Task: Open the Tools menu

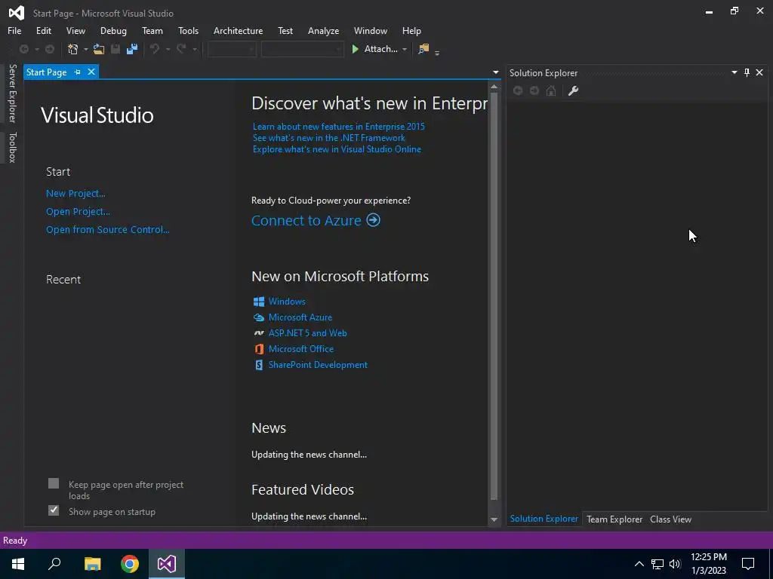Action: pos(188,30)
